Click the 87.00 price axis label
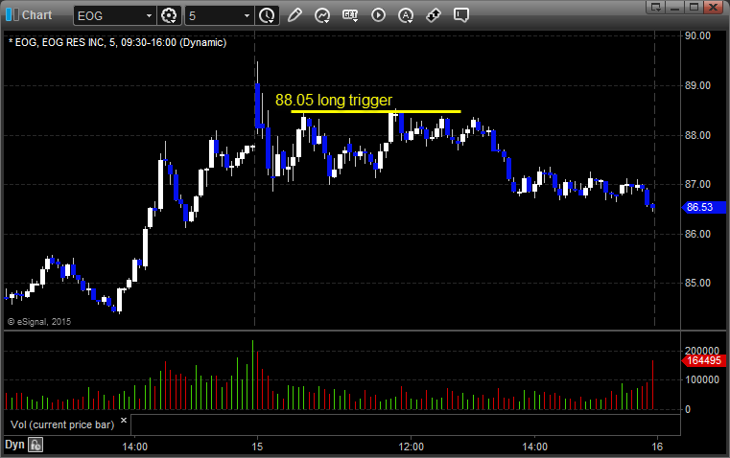The image size is (730, 458). point(697,184)
